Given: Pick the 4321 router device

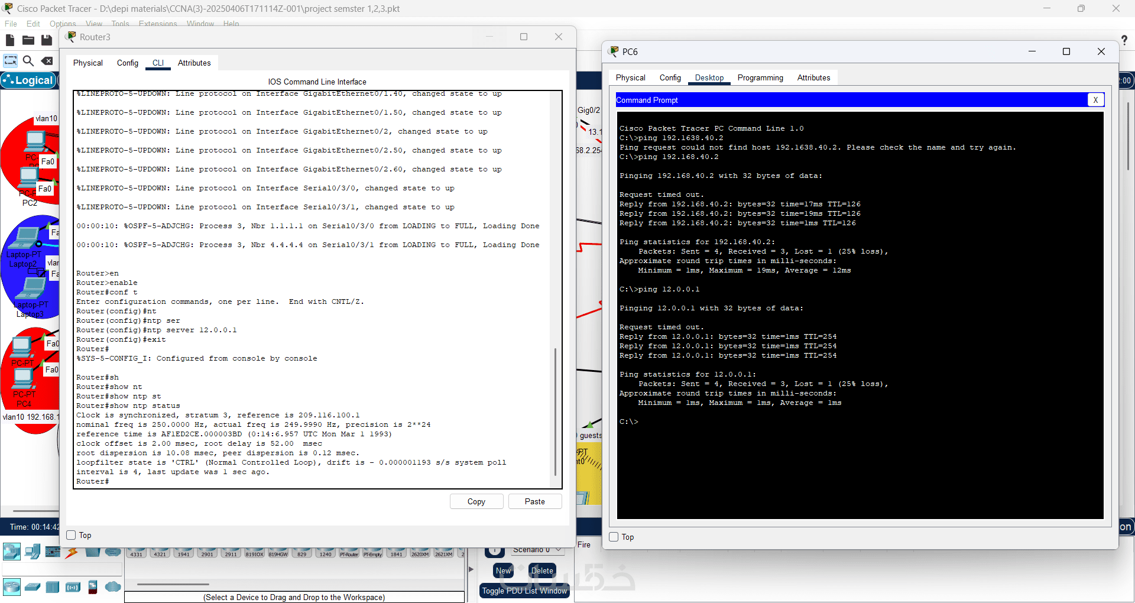Looking at the screenshot, I should 160,553.
